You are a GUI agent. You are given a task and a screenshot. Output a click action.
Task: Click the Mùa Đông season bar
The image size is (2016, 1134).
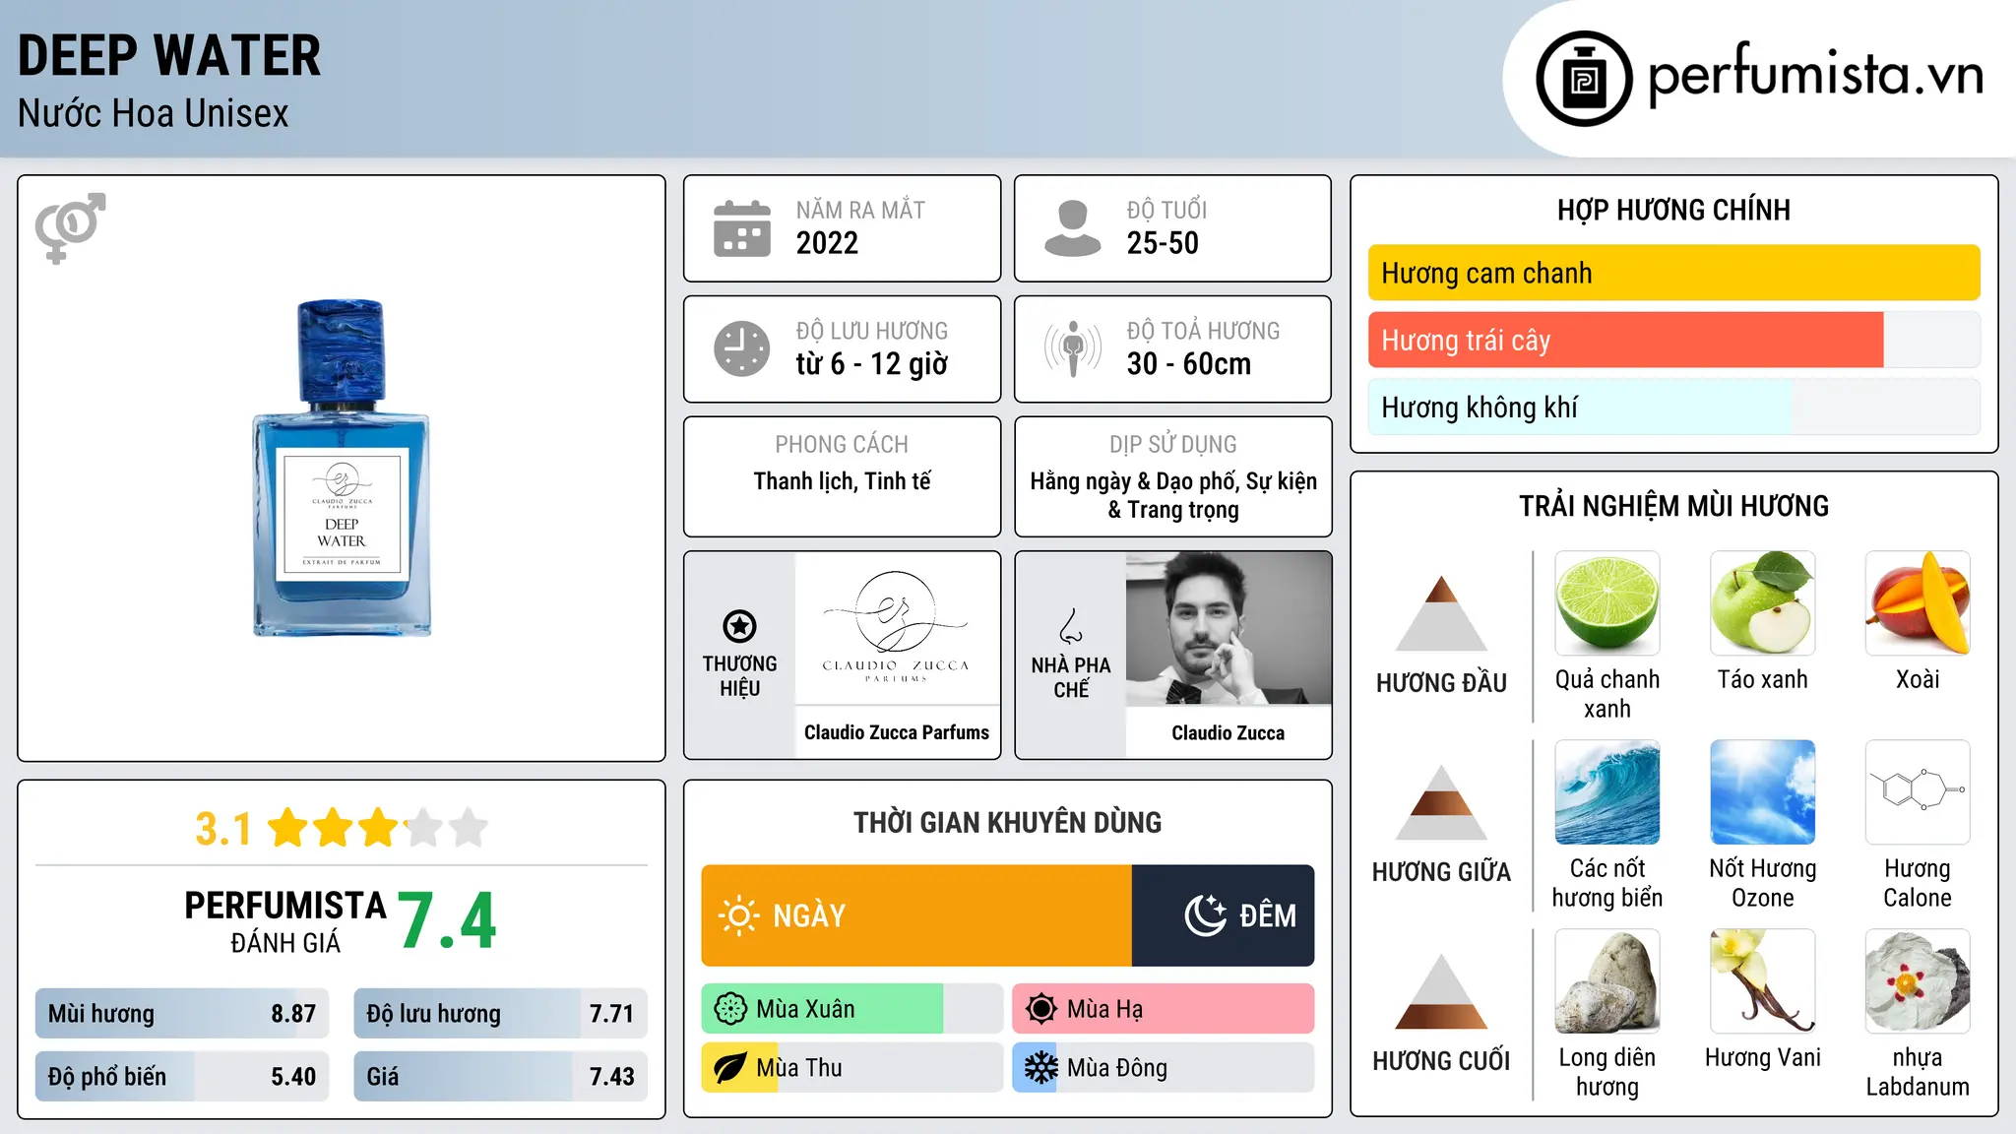tap(1164, 1068)
